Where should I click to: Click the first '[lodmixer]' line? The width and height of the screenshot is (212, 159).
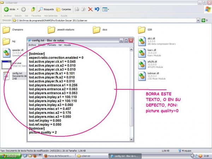pos(37,54)
